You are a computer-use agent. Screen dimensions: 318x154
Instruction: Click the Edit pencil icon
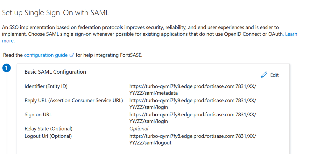point(264,75)
